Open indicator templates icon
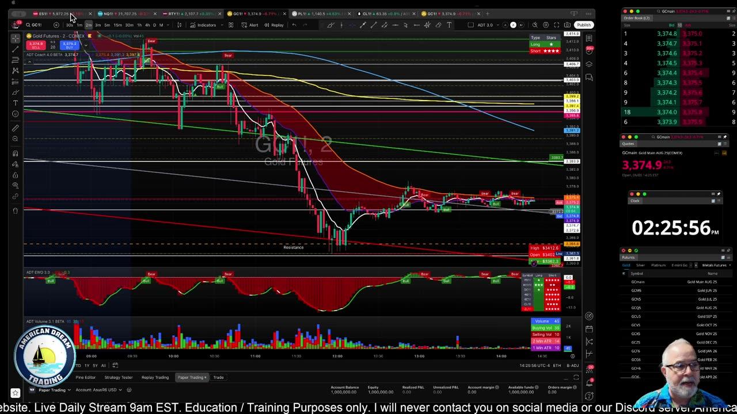 tap(231, 25)
